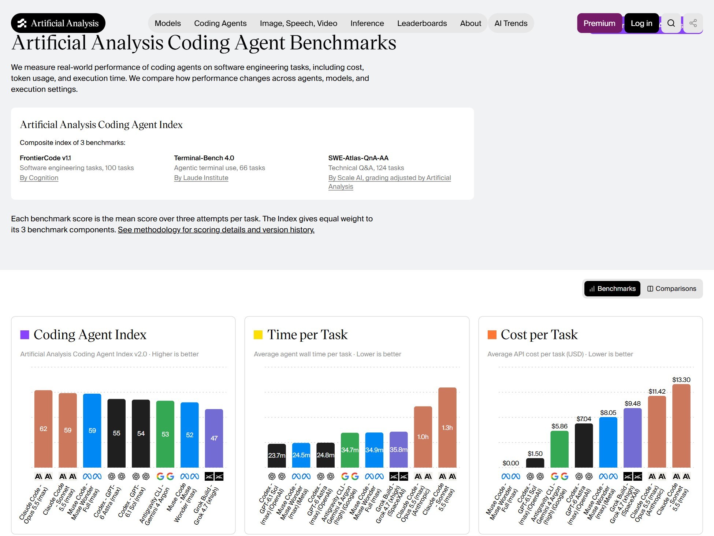Image resolution: width=714 pixels, height=536 pixels.
Task: Click the Claude Code Opus bar scoring 62
Action: pyautogui.click(x=43, y=429)
